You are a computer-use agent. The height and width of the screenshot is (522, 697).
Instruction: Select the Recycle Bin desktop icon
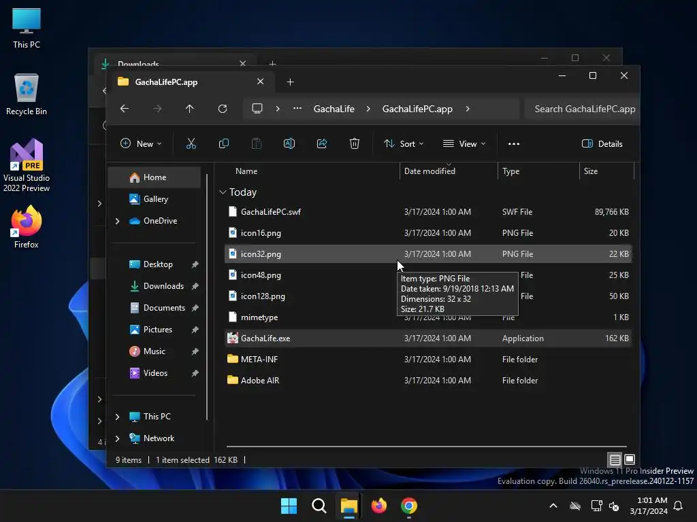(x=27, y=94)
